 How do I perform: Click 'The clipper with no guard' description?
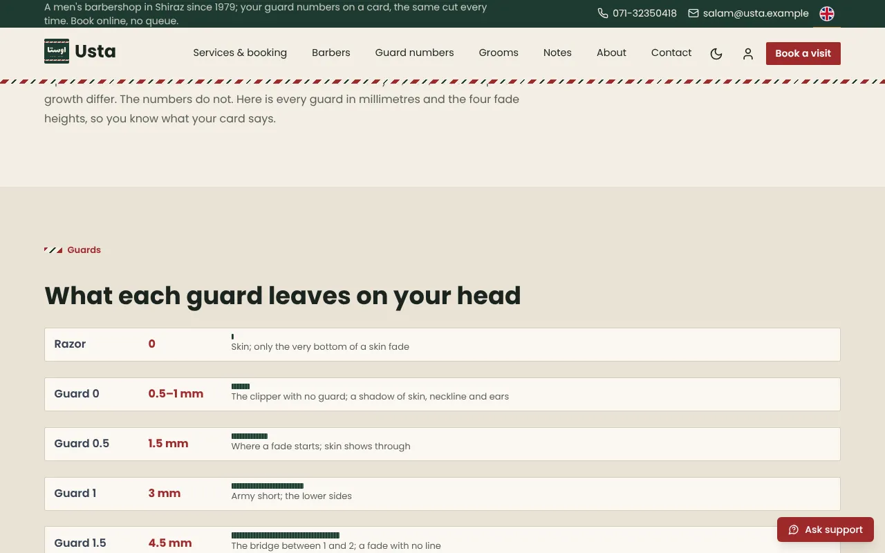[370, 397]
